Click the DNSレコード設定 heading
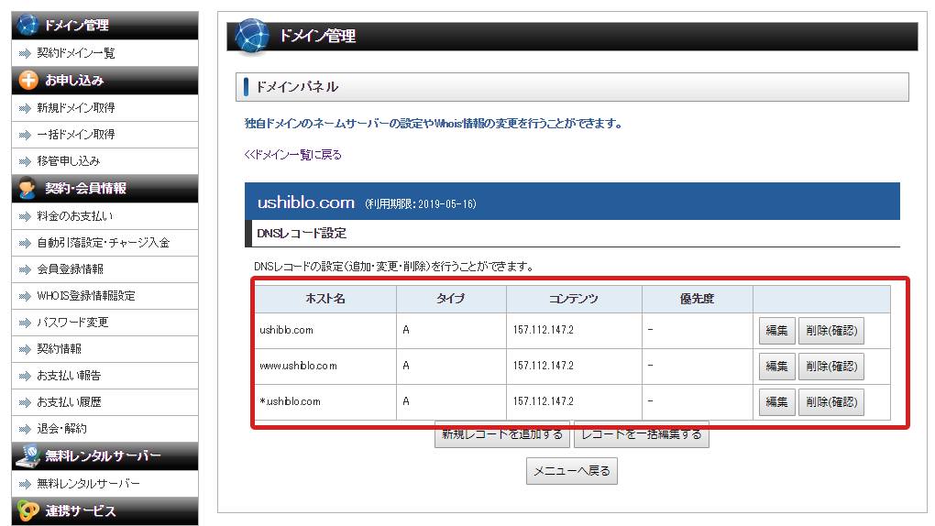935x526 pixels. (x=302, y=233)
